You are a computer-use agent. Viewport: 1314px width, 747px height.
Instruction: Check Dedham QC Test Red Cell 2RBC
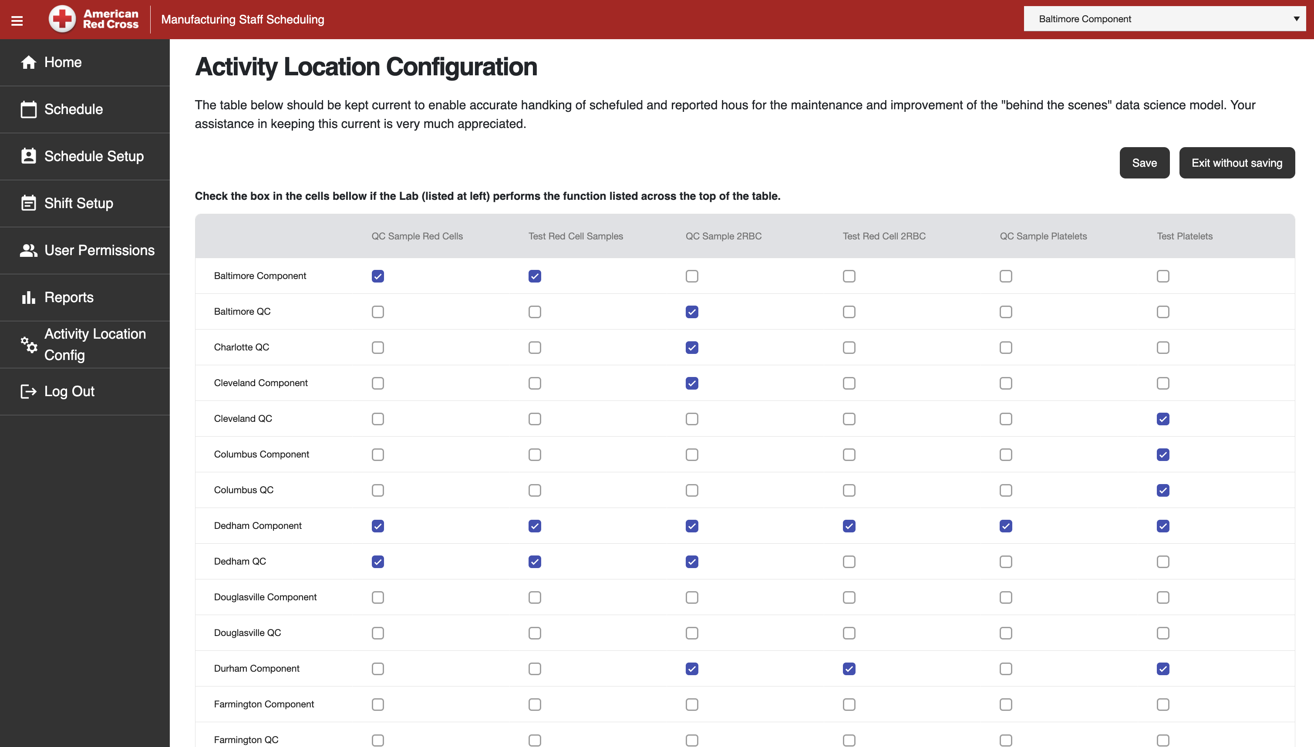pyautogui.click(x=849, y=562)
